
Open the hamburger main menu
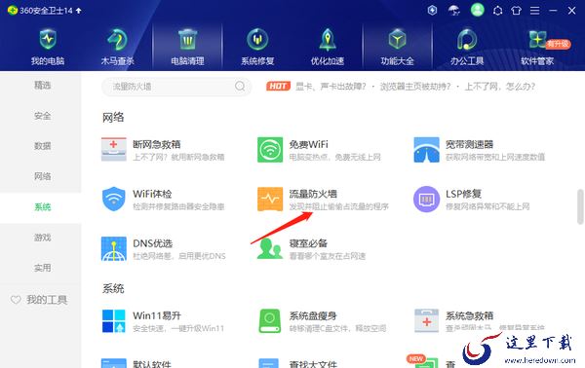[x=534, y=11]
